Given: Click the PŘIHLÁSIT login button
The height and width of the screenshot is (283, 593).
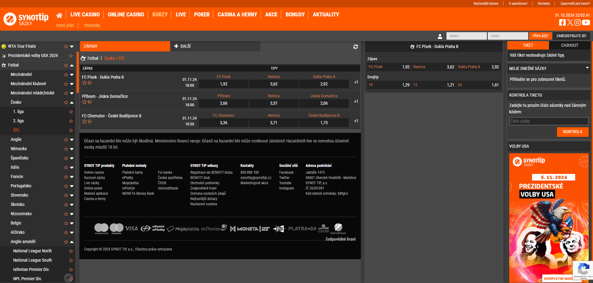Looking at the screenshot, I should coord(540,36).
